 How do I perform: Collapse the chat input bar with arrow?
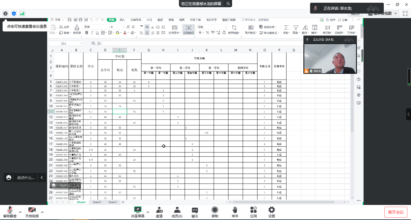42,178
